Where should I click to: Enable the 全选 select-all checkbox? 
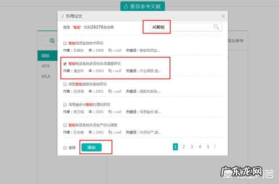pyautogui.click(x=65, y=147)
